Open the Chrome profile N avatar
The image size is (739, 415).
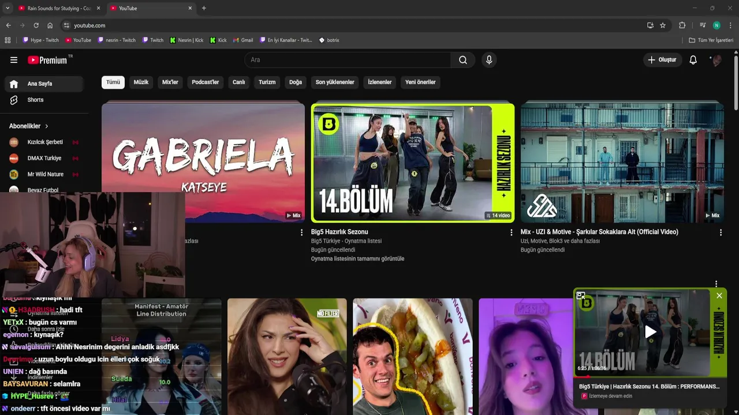716,25
